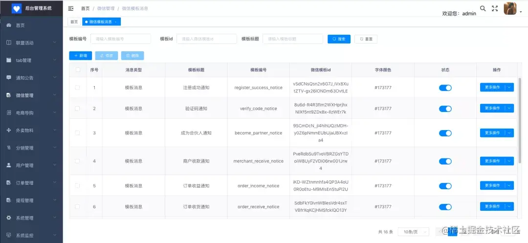Click the tab管理 sidebar icon
The height and width of the screenshot is (243, 528).
pos(9,60)
